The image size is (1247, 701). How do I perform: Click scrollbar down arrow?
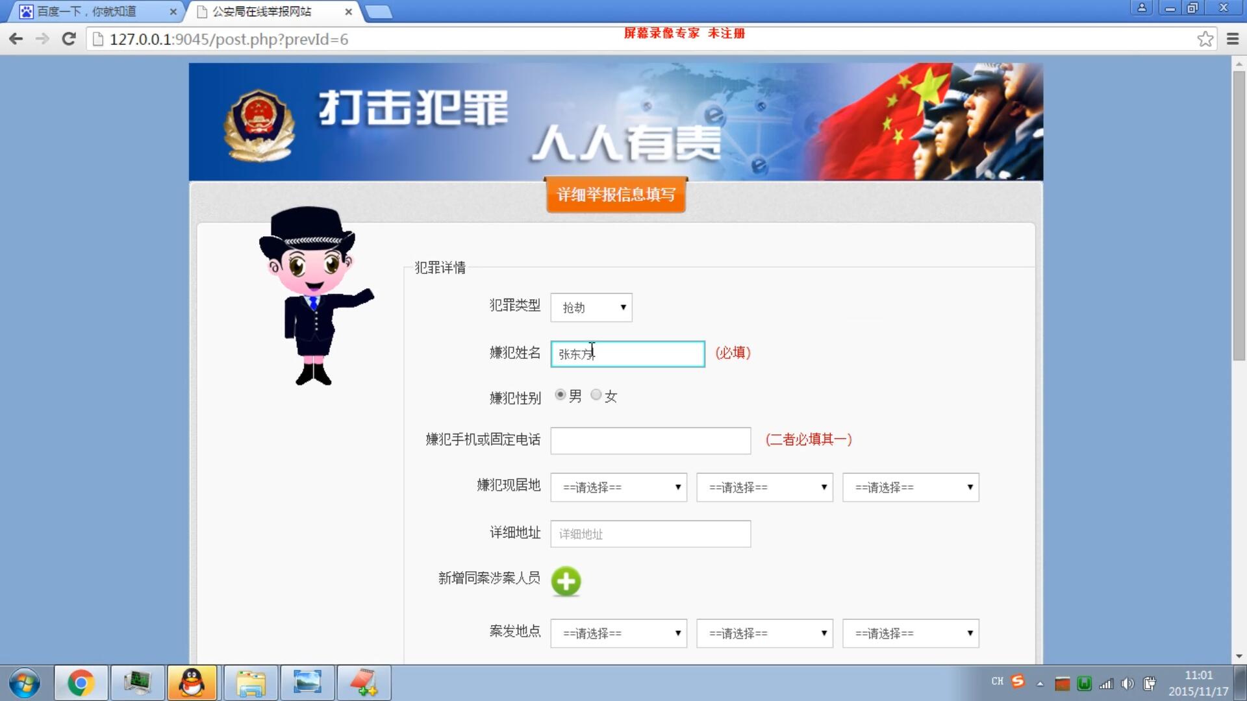coord(1239,656)
